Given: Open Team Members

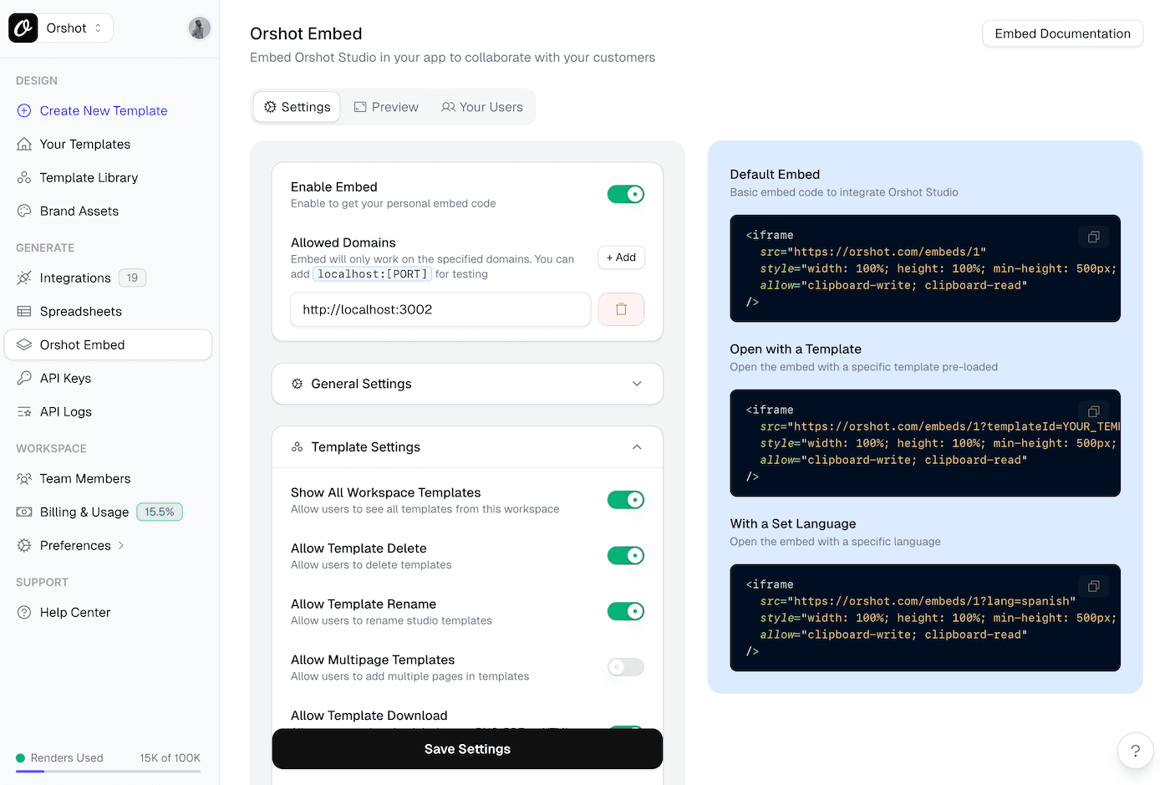Looking at the screenshot, I should (84, 478).
